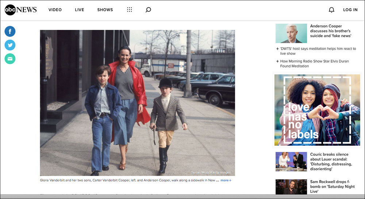Open Sam Rockwell f-bomb story headline
The width and height of the screenshot is (365, 199).
click(332, 186)
